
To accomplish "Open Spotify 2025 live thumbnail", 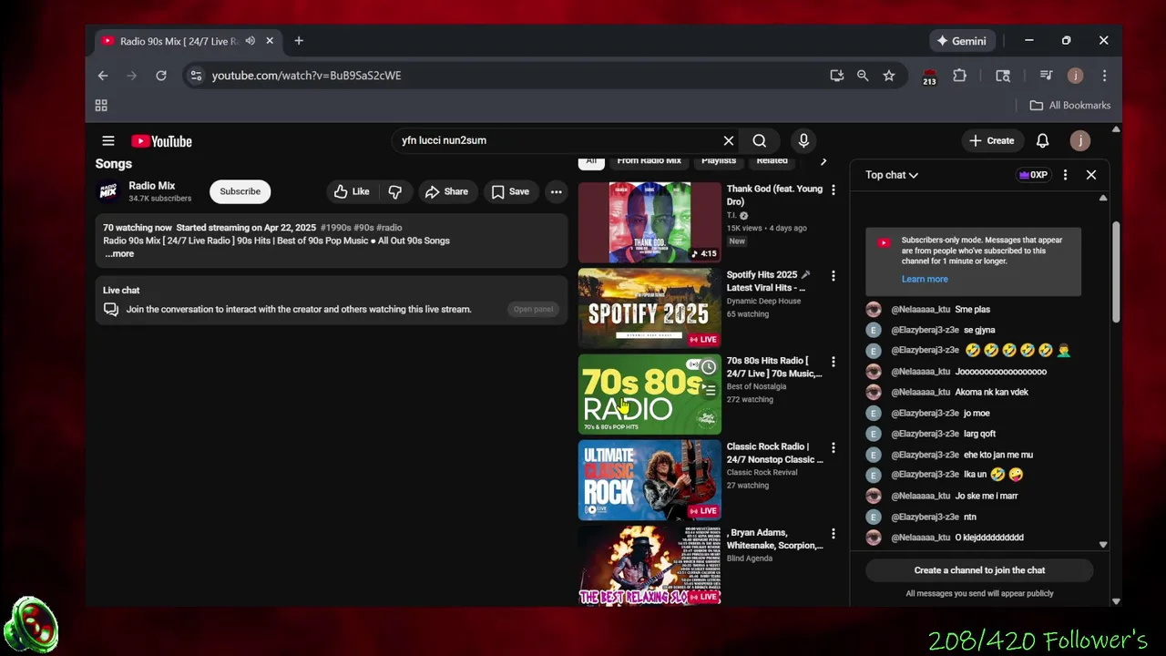I will tap(649, 308).
